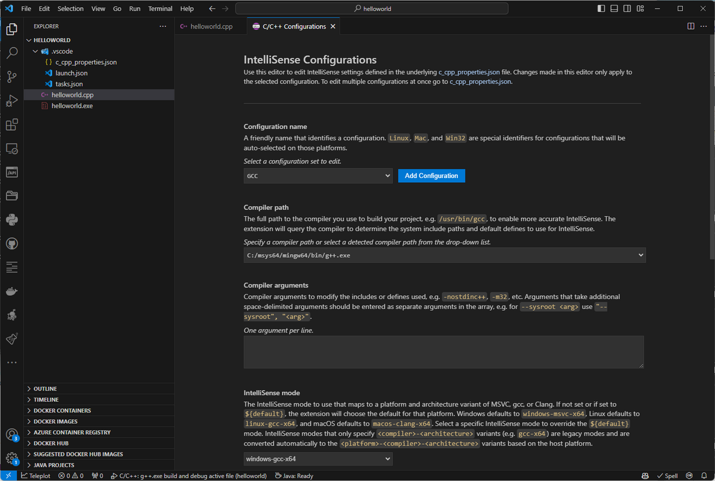Click the Compiler arguments text area

coord(444,352)
